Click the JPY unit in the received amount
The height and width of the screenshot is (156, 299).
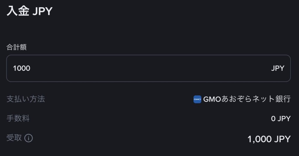[x=282, y=139]
